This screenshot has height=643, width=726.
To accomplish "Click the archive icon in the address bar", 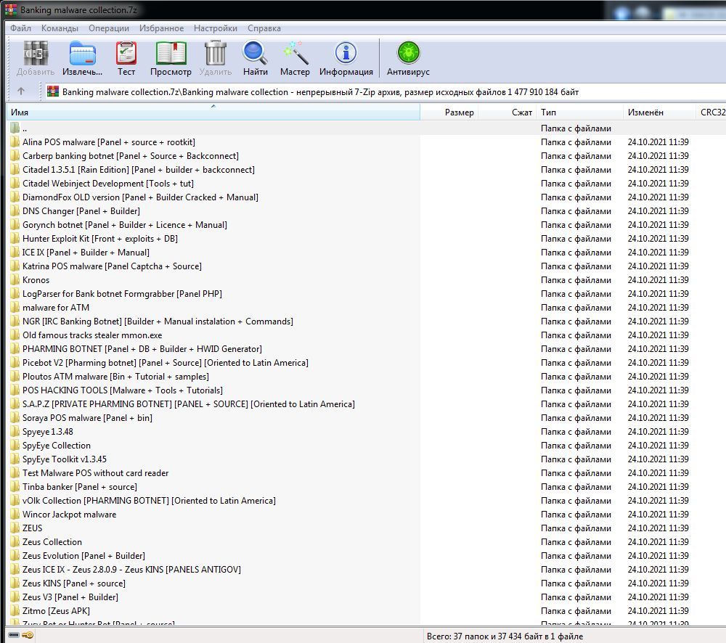I will click(53, 91).
